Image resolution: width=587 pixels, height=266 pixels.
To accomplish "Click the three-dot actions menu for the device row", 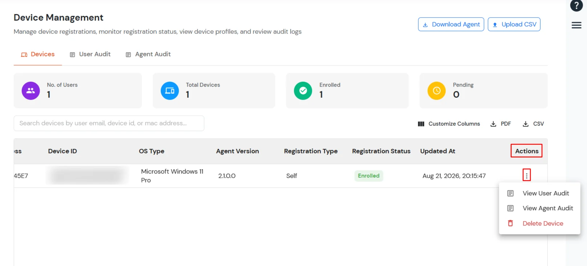I will pyautogui.click(x=527, y=176).
